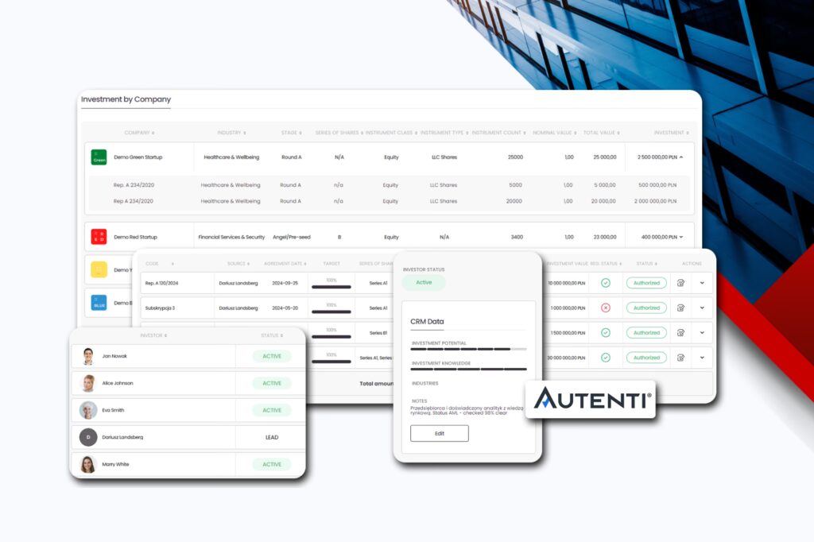Open edit action for Rep. A 120/2024 agreement
Image resolution: width=814 pixels, height=542 pixels.
pyautogui.click(x=680, y=283)
